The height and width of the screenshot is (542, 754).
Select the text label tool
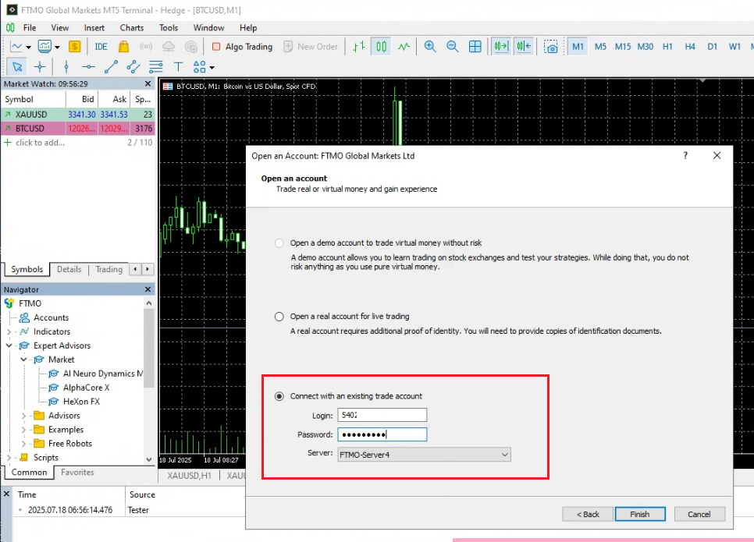179,67
